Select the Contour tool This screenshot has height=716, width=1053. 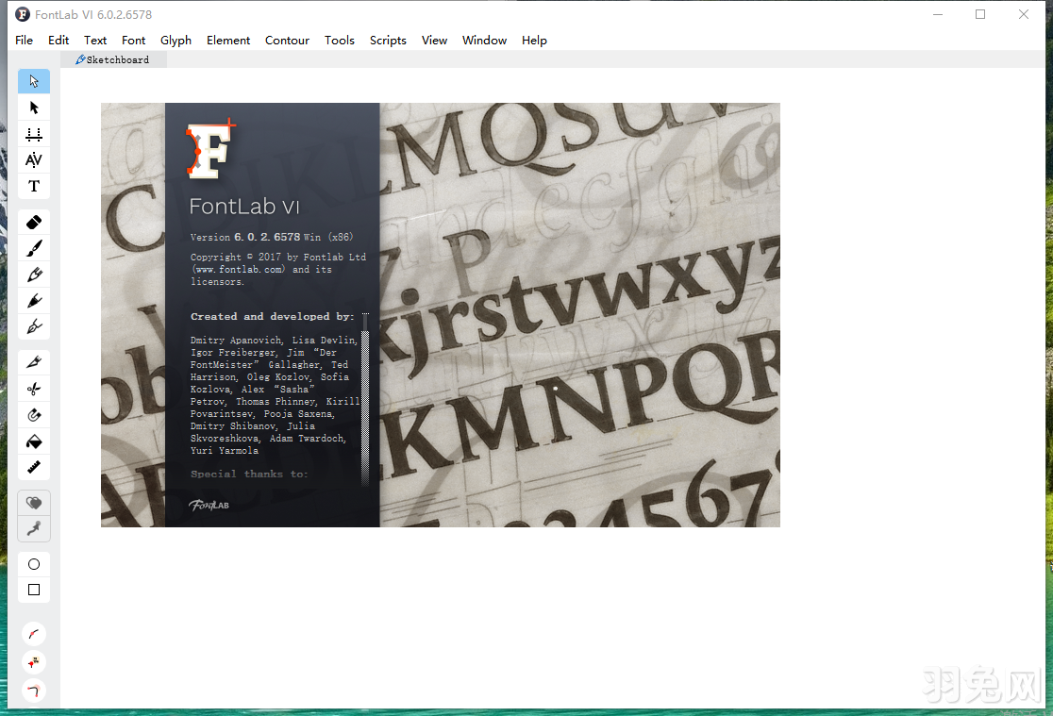pyautogui.click(x=34, y=81)
